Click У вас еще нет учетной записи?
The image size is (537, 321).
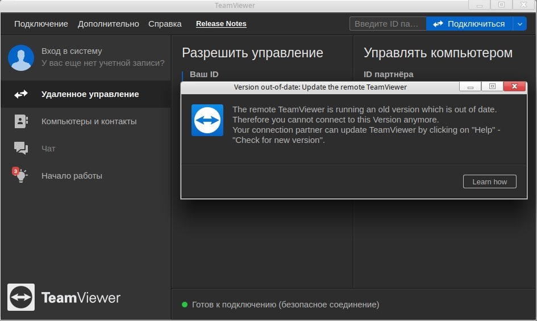[103, 63]
